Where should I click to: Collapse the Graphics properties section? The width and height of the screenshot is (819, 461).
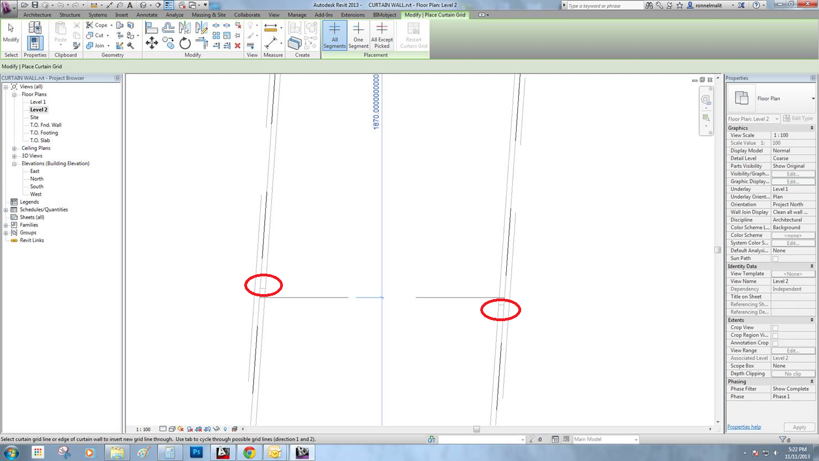[812, 128]
